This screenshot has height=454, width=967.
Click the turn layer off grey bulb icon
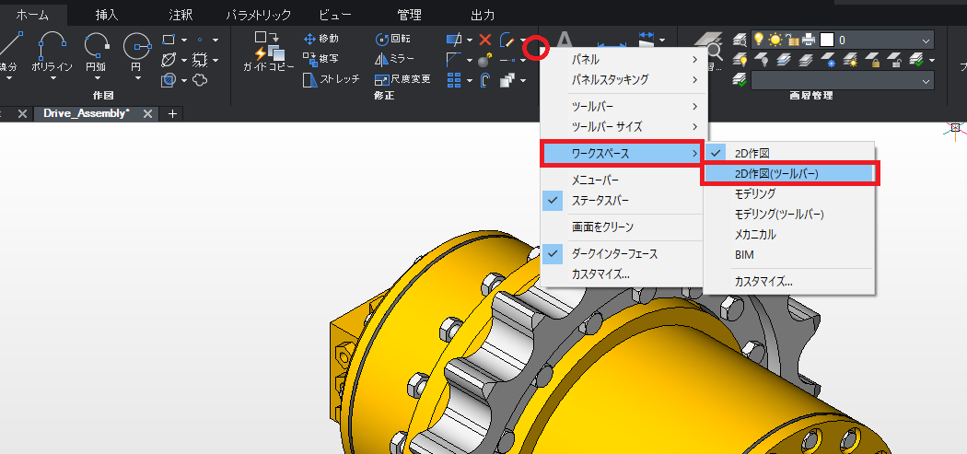pyautogui.click(x=761, y=60)
